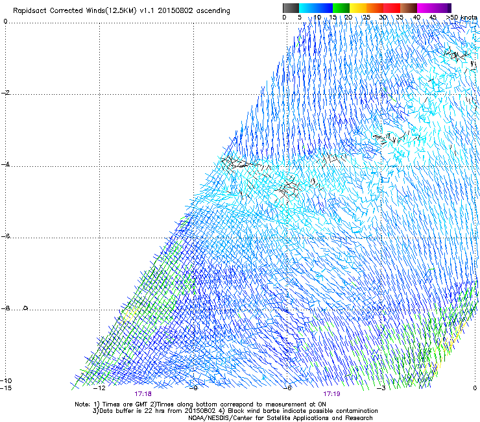Click the "-2" latitude axis label
Screen dimensions: 480x422
click(x=5, y=93)
